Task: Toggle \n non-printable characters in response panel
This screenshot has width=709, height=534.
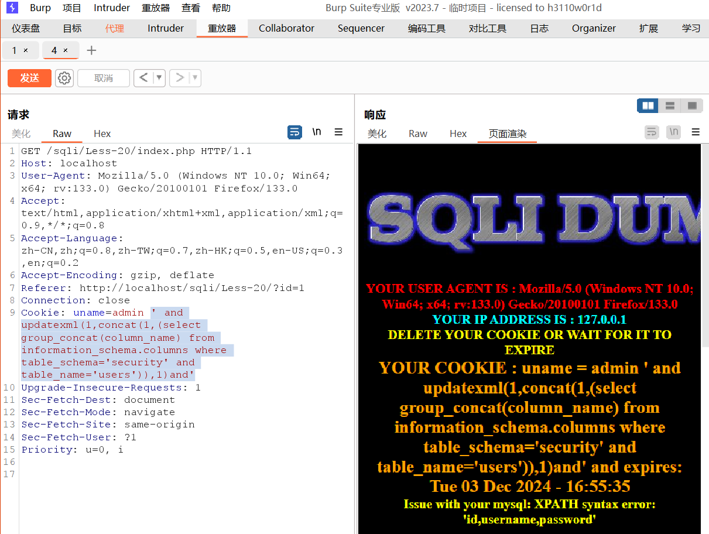Action: coord(674,132)
